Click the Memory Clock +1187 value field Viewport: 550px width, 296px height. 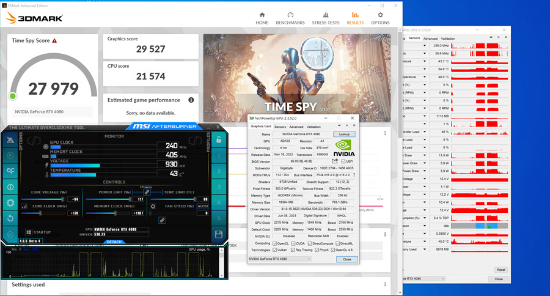[x=138, y=213]
